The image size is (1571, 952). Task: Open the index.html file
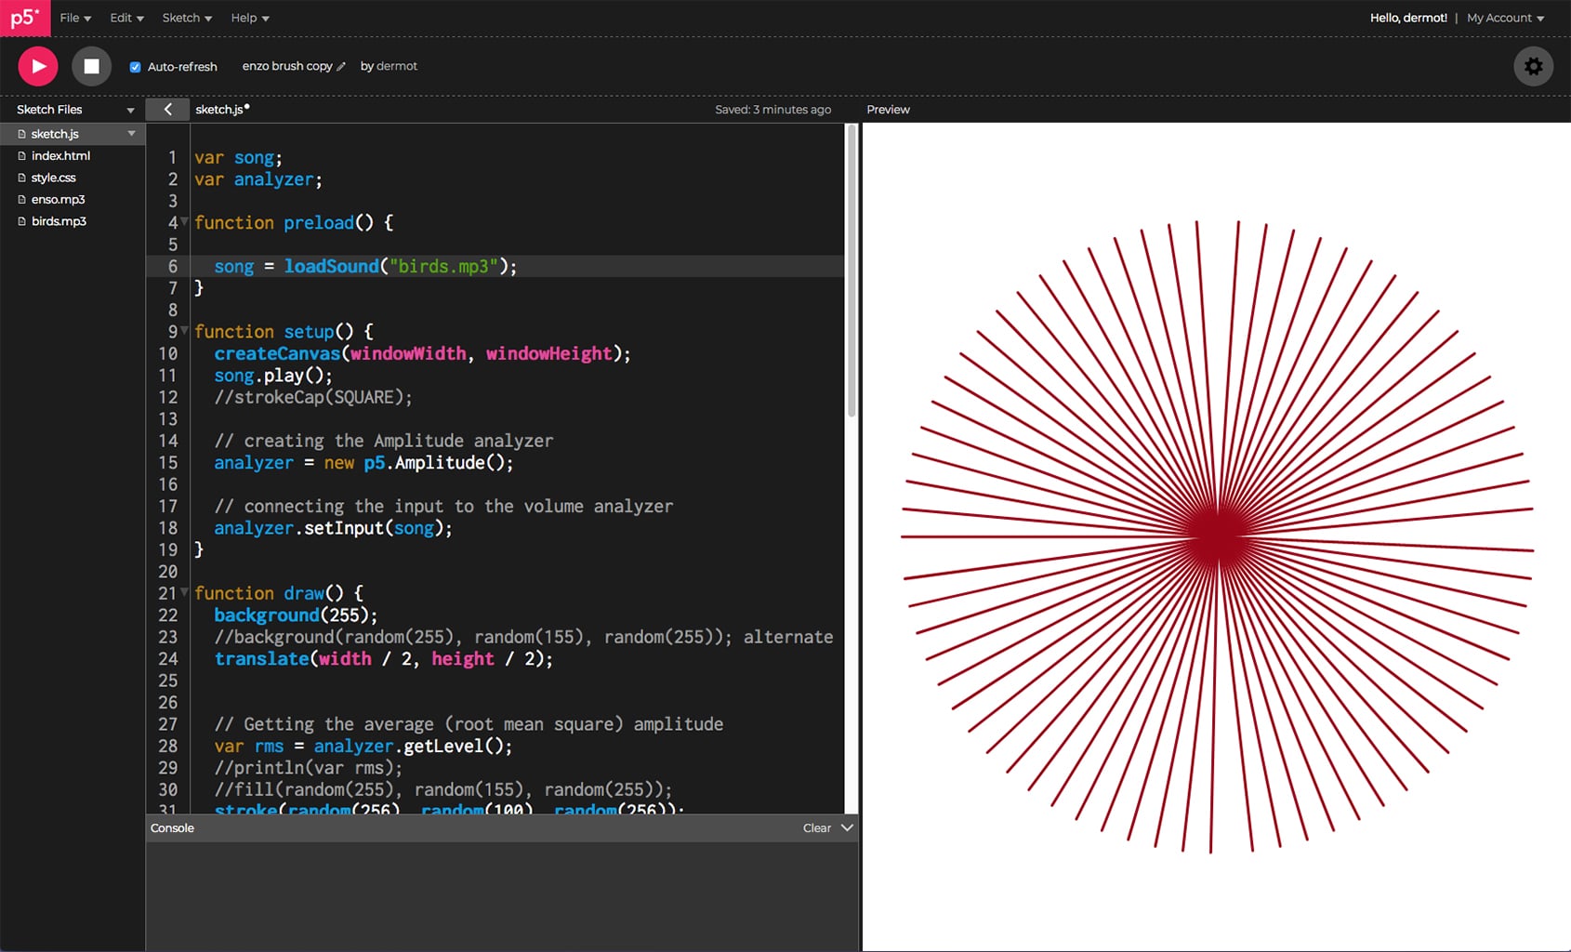[x=60, y=155]
